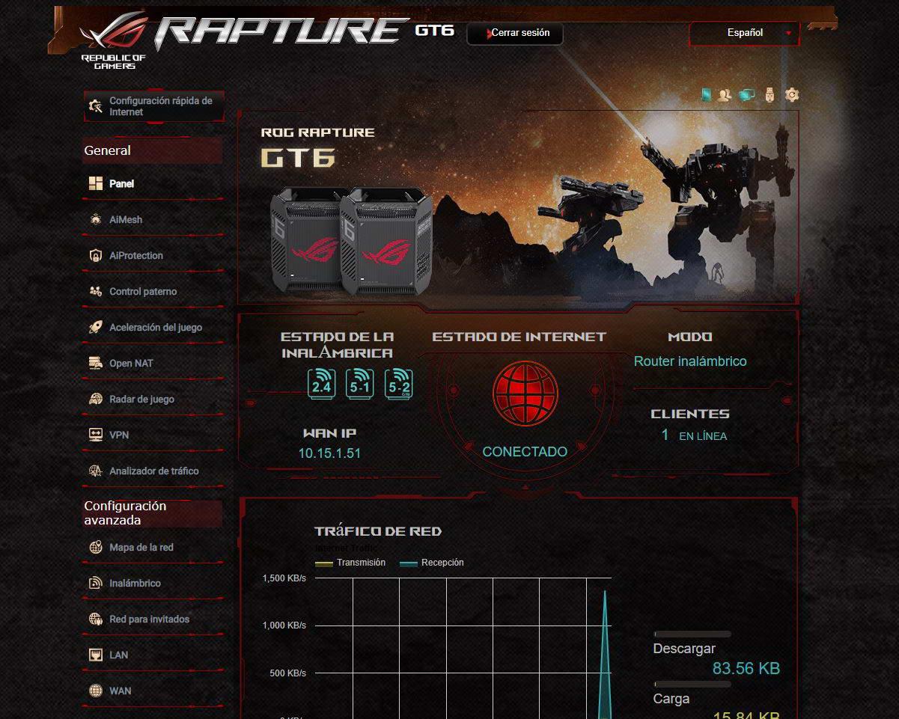Click the Open NAT sidebar icon
Screen dimensions: 899x719
pos(96,363)
